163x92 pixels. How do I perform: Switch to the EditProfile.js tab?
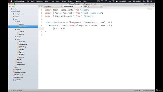[x=48, y=7]
